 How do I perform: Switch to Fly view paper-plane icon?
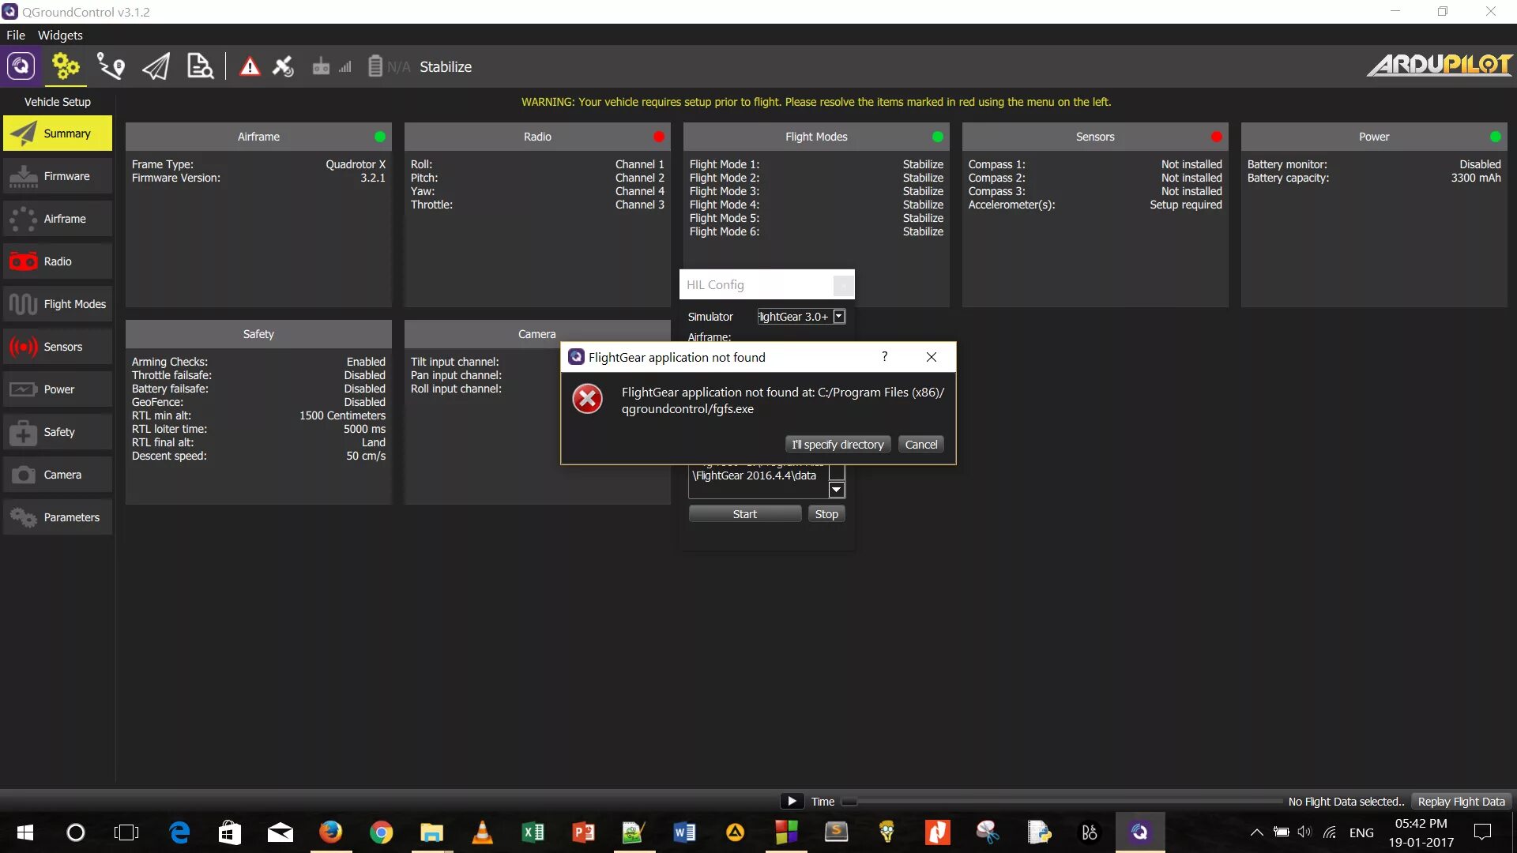tap(156, 67)
